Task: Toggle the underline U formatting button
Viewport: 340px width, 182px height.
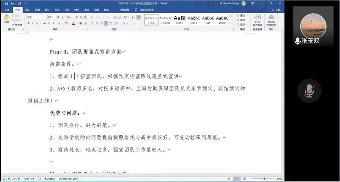Action: tap(37, 23)
